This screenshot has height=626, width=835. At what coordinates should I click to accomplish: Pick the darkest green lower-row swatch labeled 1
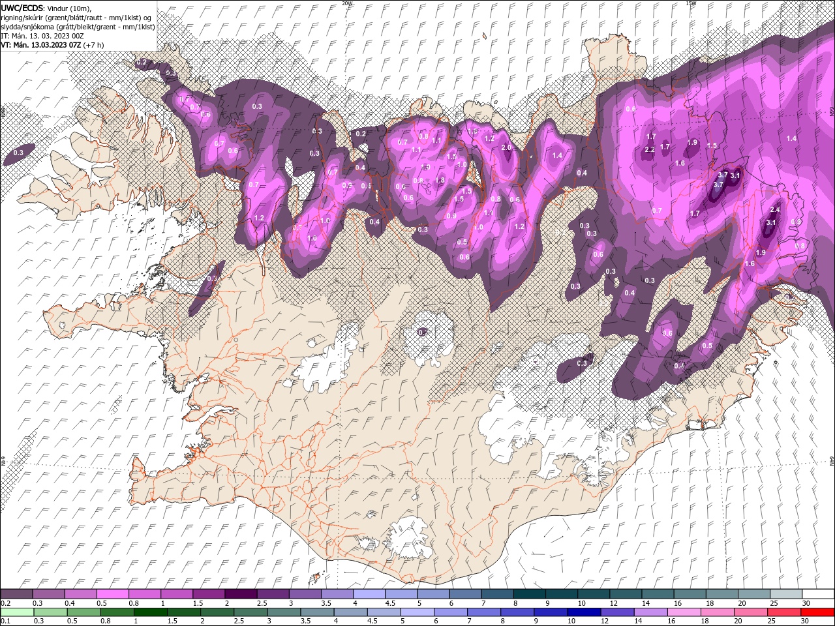pos(150,612)
